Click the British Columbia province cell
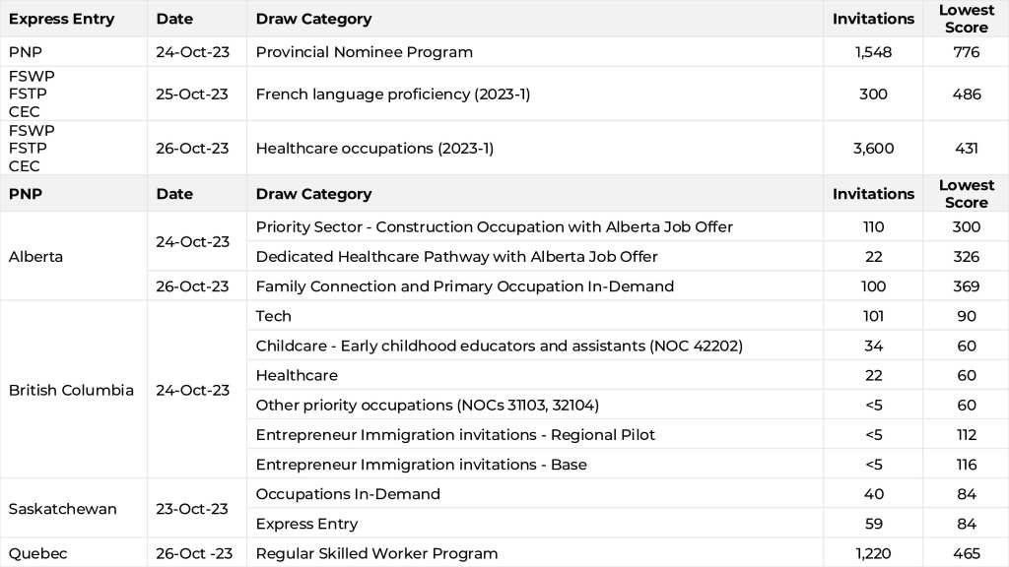 click(71, 390)
